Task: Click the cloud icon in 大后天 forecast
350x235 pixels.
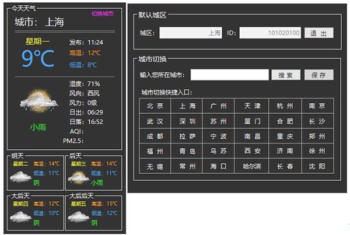Action: point(21,215)
